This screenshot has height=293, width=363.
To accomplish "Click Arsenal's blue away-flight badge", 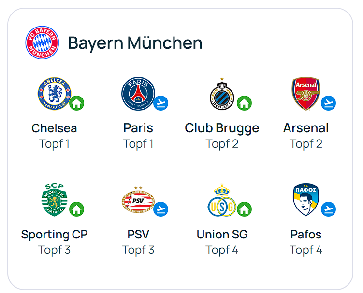I will [328, 103].
